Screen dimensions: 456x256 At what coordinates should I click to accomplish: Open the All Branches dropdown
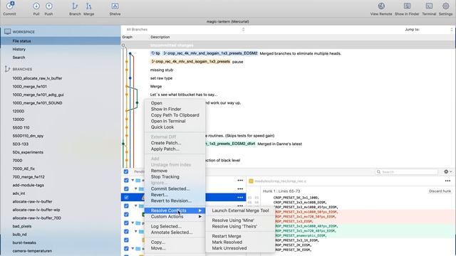[x=185, y=29]
